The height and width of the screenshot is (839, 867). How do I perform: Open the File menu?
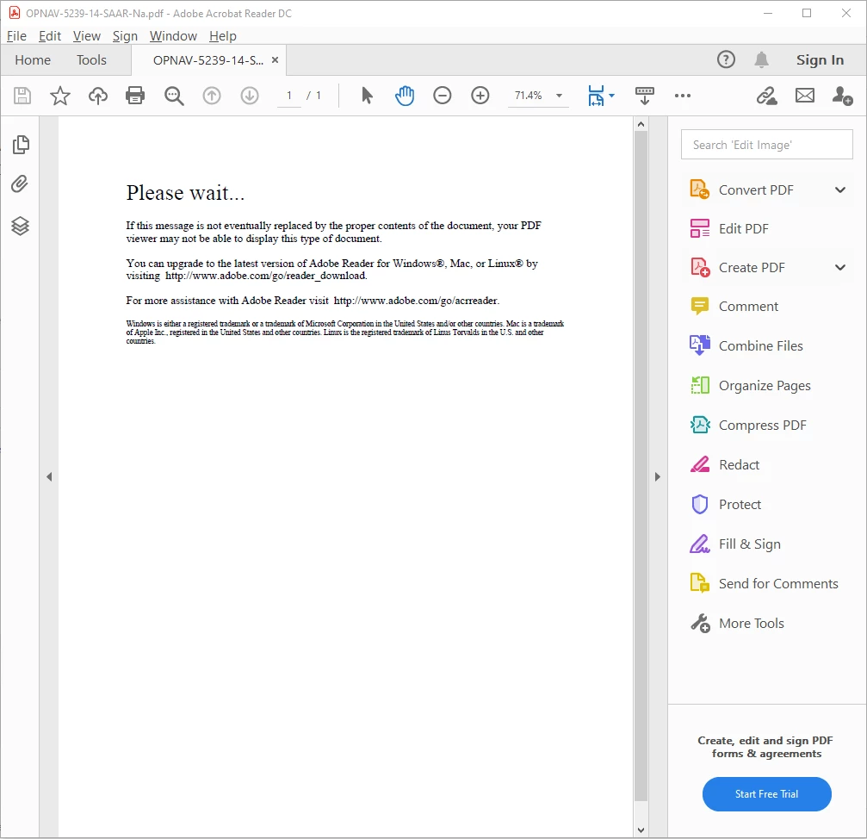click(x=16, y=36)
